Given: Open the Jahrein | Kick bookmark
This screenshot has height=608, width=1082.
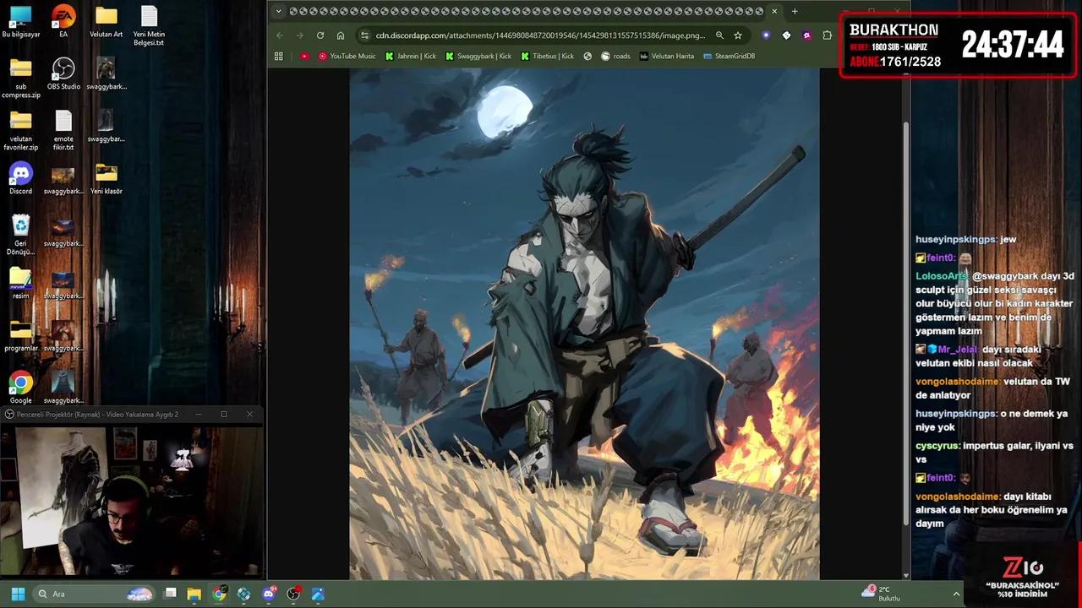Looking at the screenshot, I should 411,57.
